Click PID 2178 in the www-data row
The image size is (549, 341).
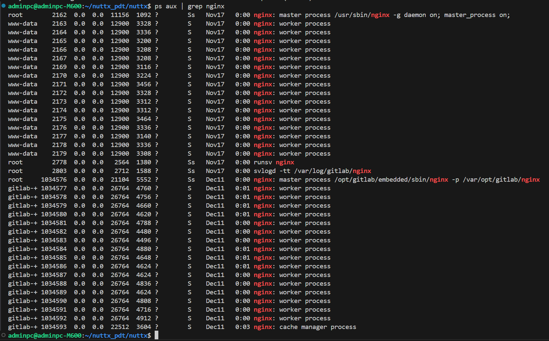coord(59,145)
